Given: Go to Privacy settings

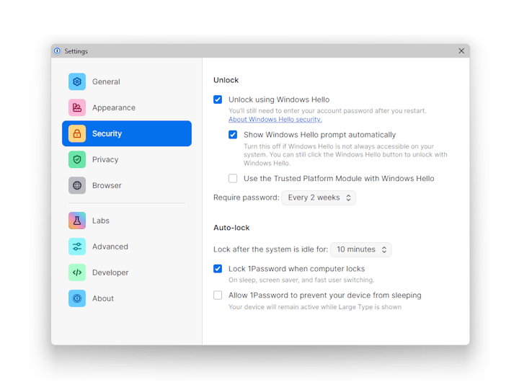Looking at the screenshot, I should tap(127, 159).
